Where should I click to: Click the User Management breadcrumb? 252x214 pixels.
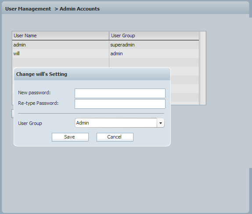(x=28, y=9)
